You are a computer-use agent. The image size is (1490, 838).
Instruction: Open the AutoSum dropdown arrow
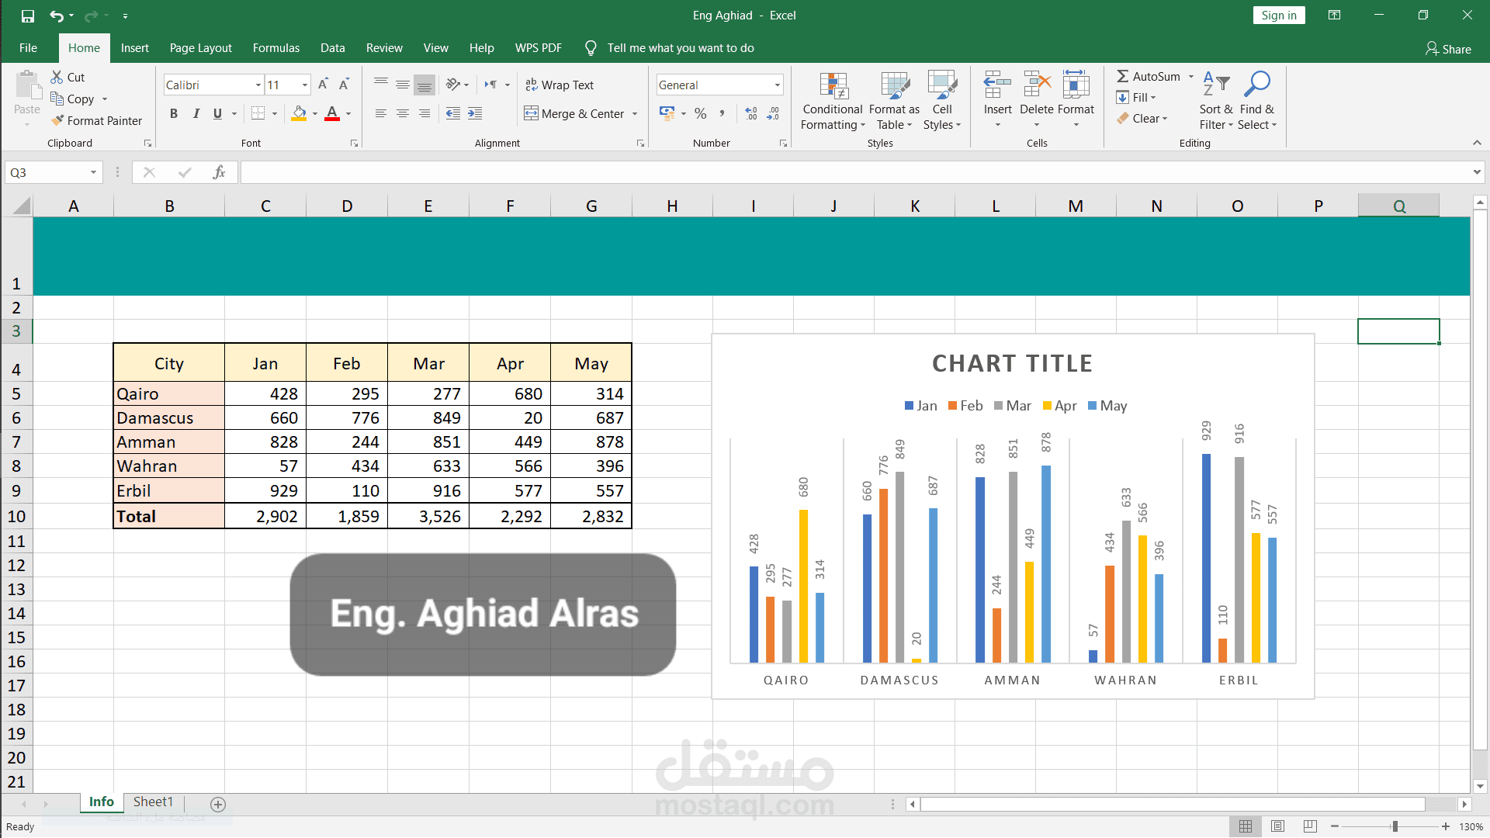click(x=1191, y=76)
